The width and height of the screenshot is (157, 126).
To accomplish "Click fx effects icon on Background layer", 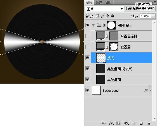I will point(146,90).
